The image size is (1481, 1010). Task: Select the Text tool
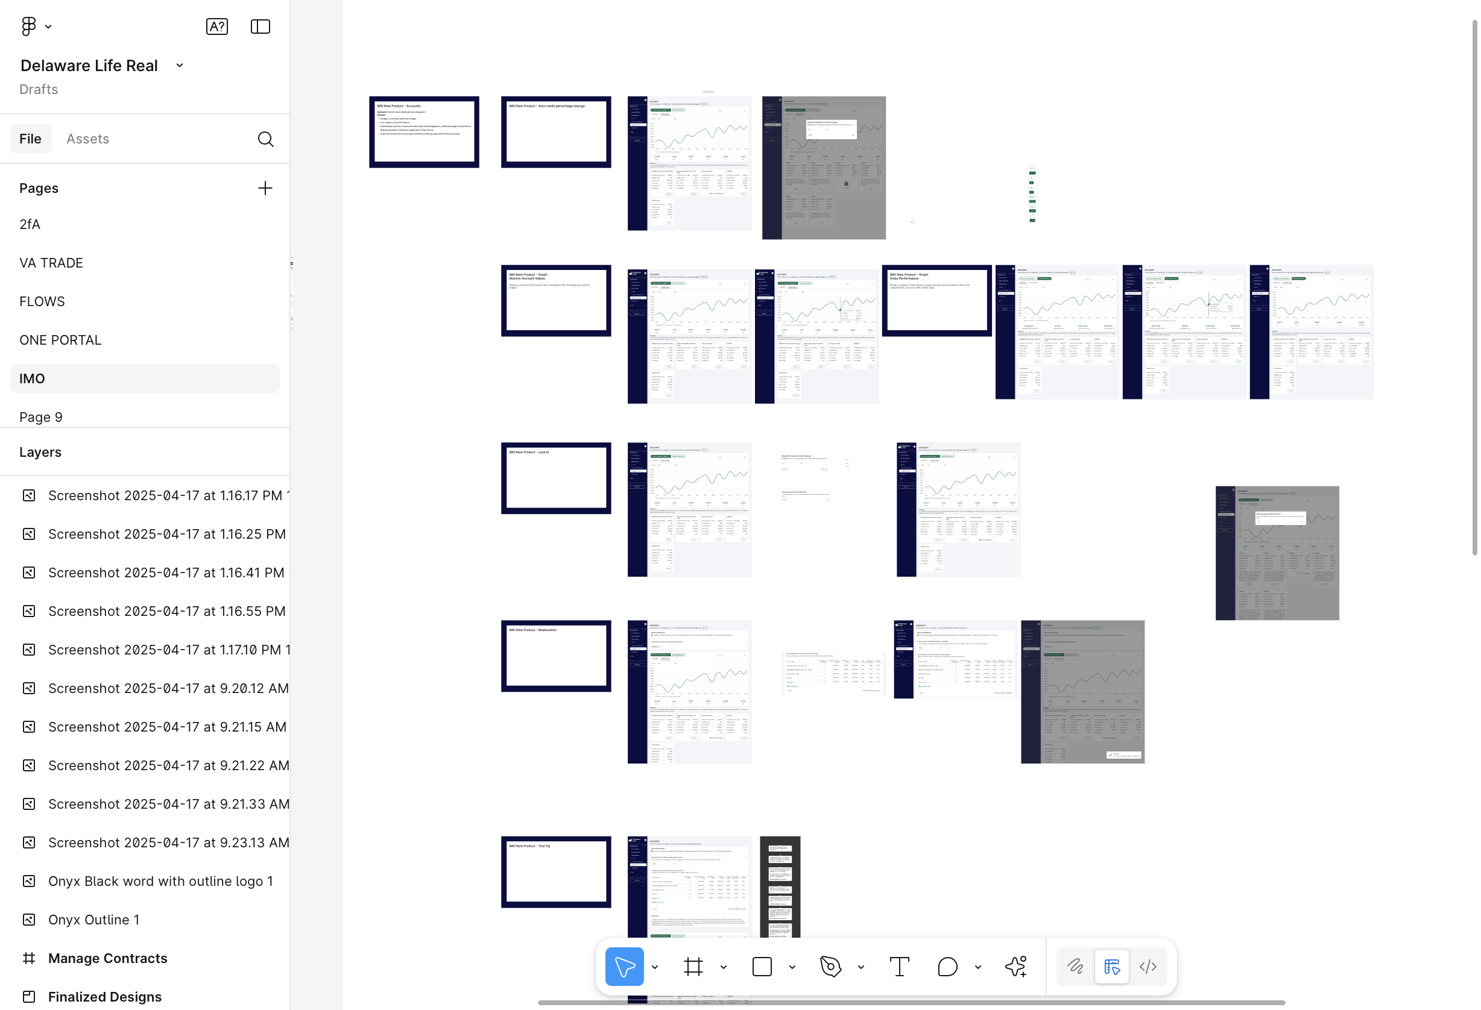[x=898, y=966]
